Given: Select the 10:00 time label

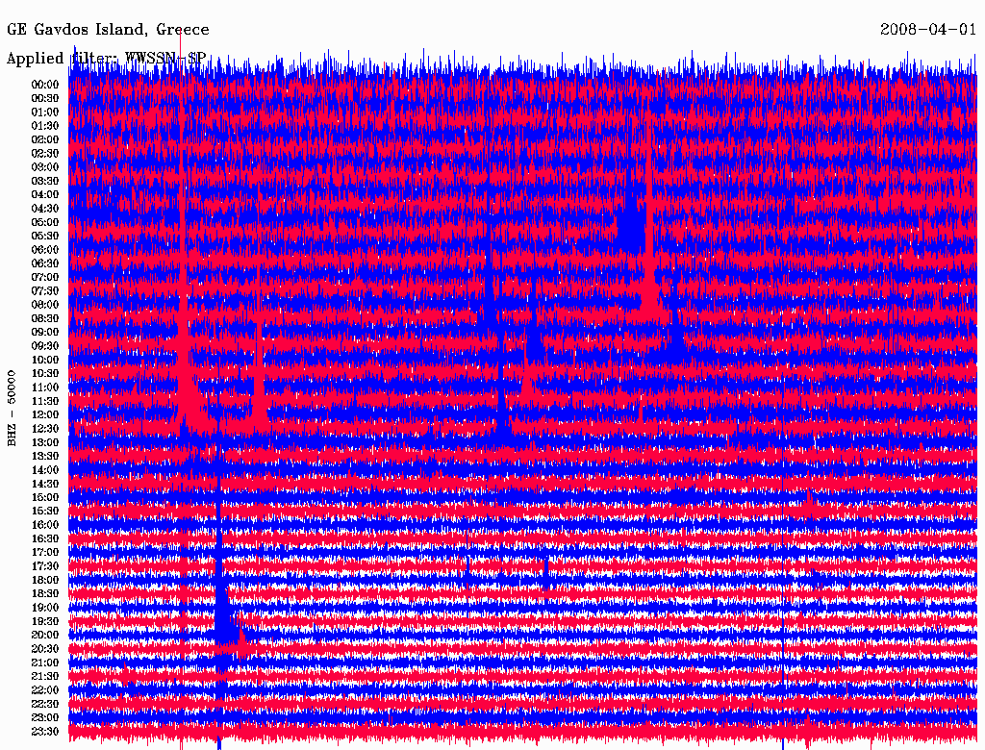Looking at the screenshot, I should [45, 360].
